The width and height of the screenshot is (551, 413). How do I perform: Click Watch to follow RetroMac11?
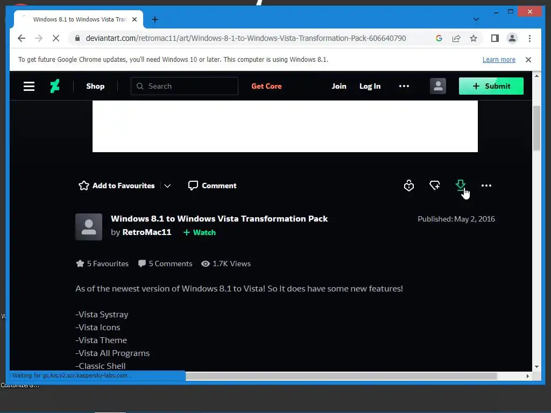click(200, 232)
